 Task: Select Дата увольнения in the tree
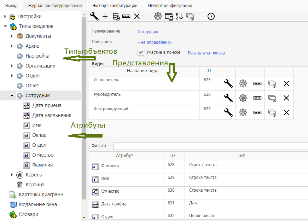click(52, 115)
